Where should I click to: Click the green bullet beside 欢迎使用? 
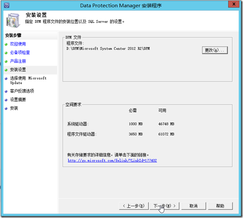click(x=6, y=44)
